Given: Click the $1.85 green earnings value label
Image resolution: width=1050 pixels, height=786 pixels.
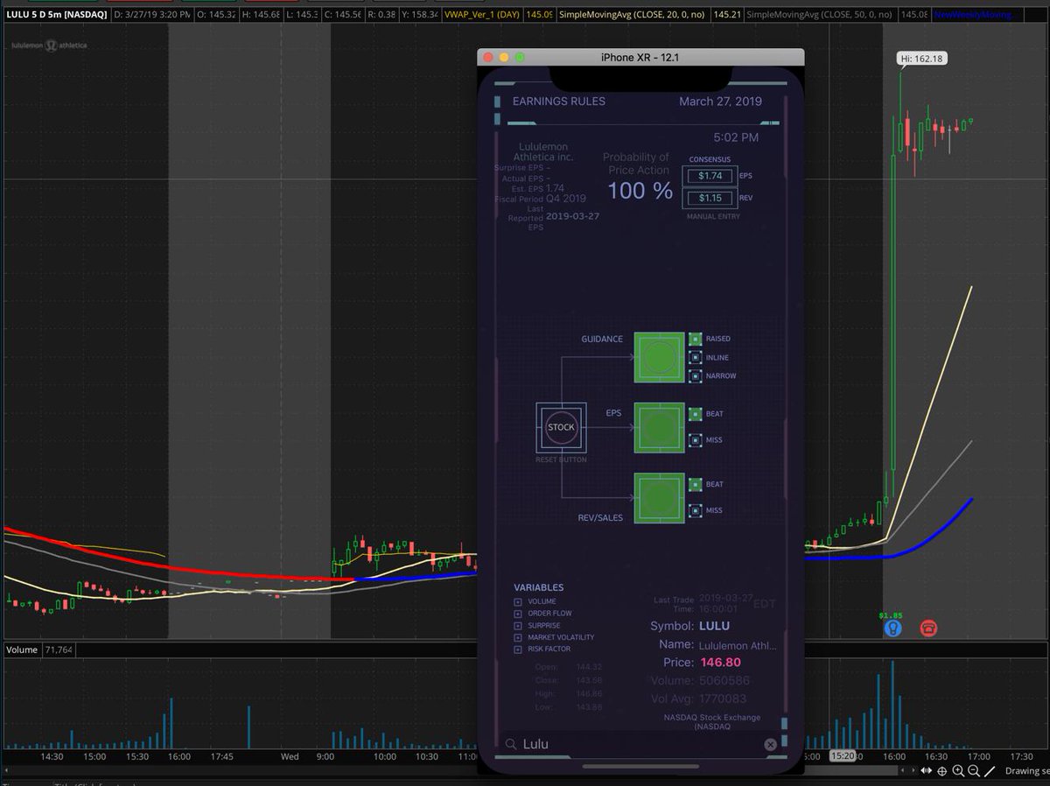Looking at the screenshot, I should coord(891,614).
